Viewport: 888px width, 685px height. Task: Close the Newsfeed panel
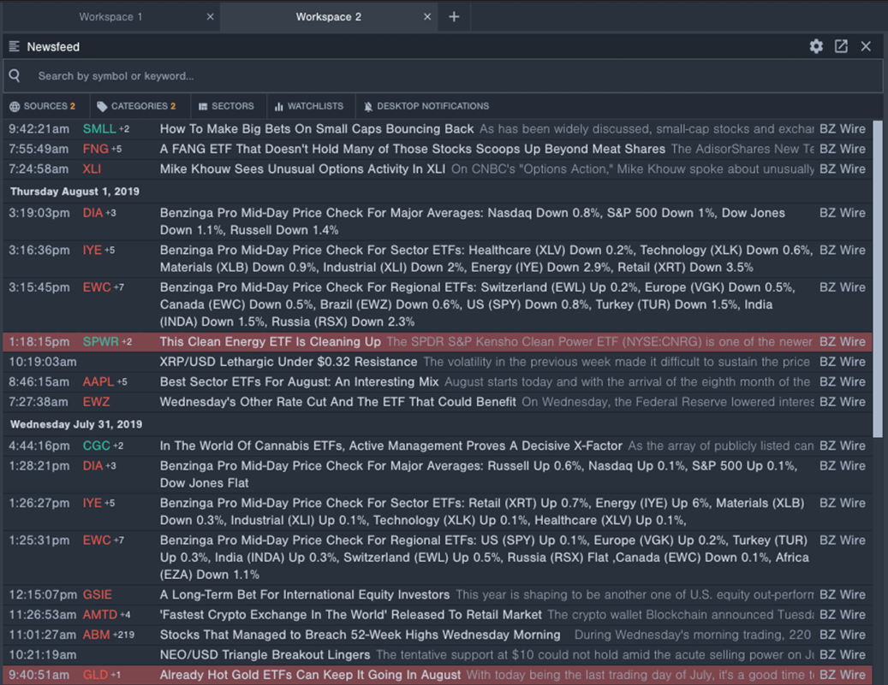click(866, 46)
